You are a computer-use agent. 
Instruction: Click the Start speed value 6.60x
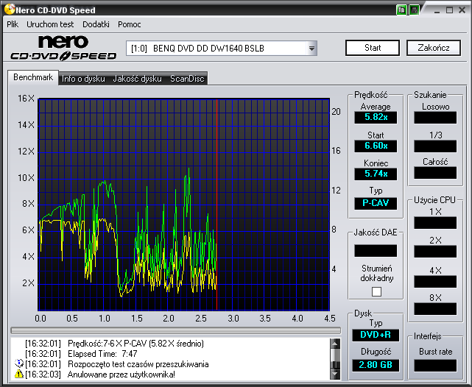click(376, 146)
